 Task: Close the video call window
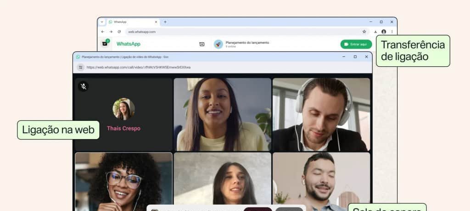(366, 57)
